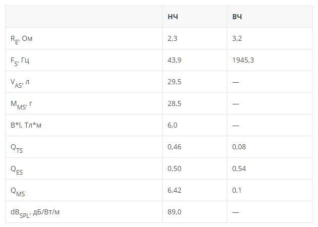Click the ВЧ column header
The width and height of the screenshot is (318, 227).
point(237,17)
